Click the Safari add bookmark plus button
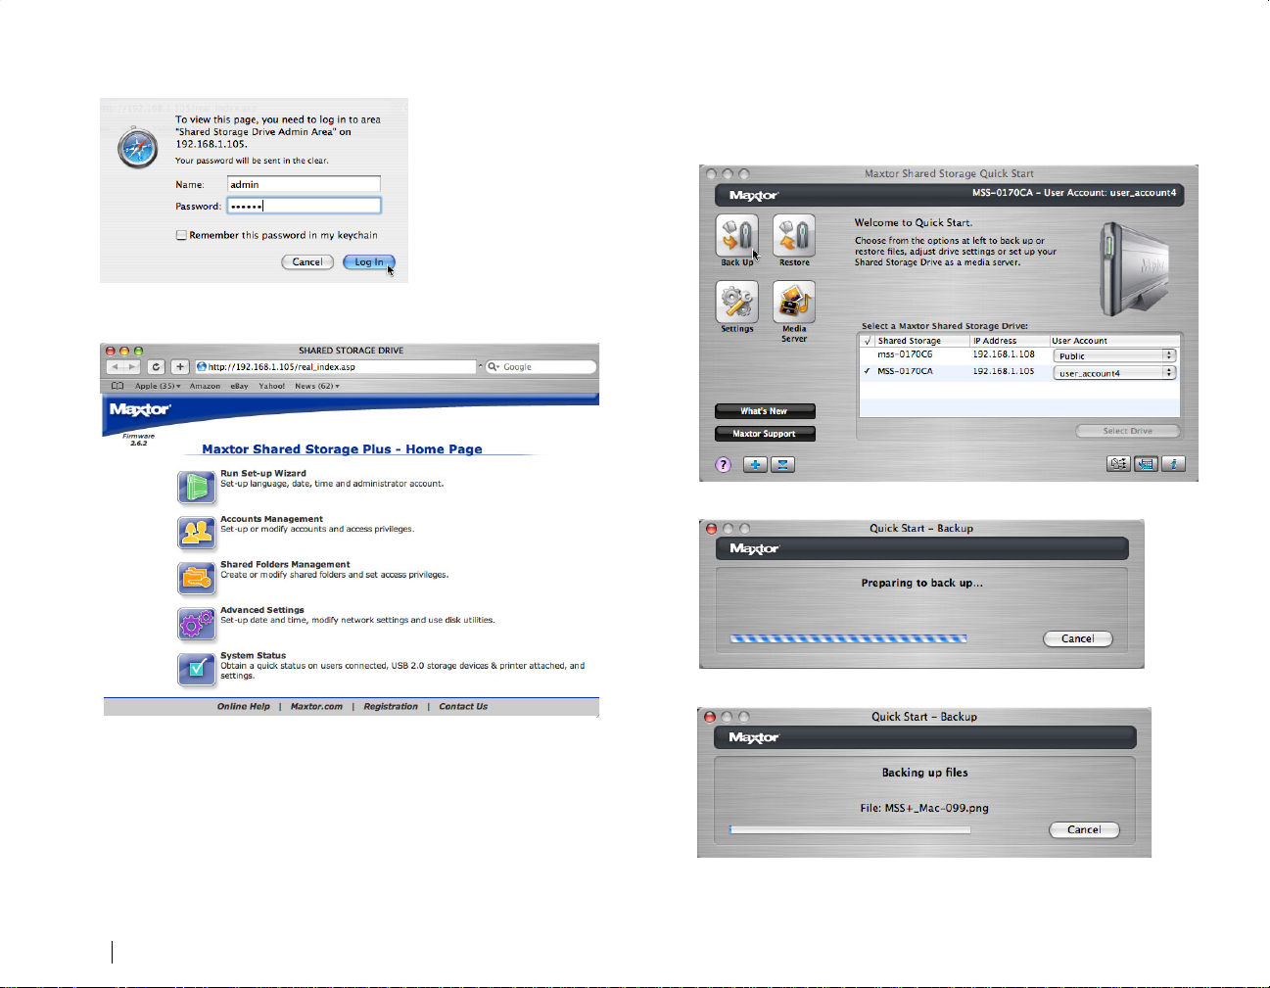 click(179, 367)
